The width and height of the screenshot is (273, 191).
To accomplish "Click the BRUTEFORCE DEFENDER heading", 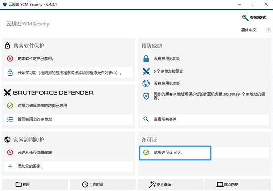I will coord(53,93).
